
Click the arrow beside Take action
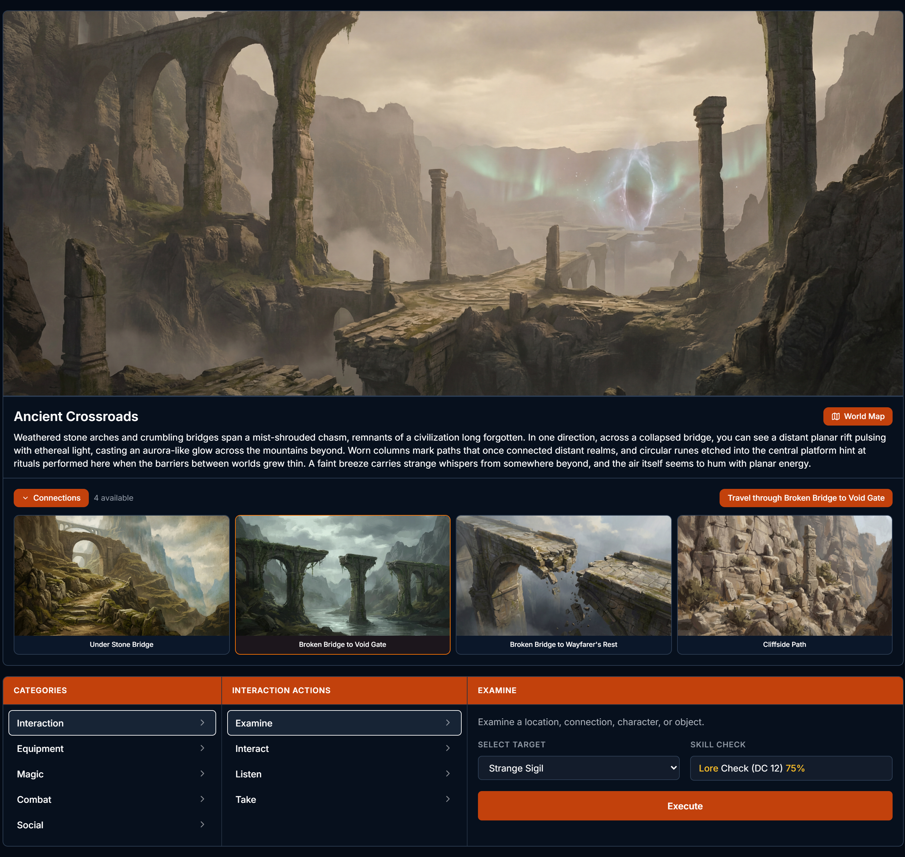pos(448,799)
